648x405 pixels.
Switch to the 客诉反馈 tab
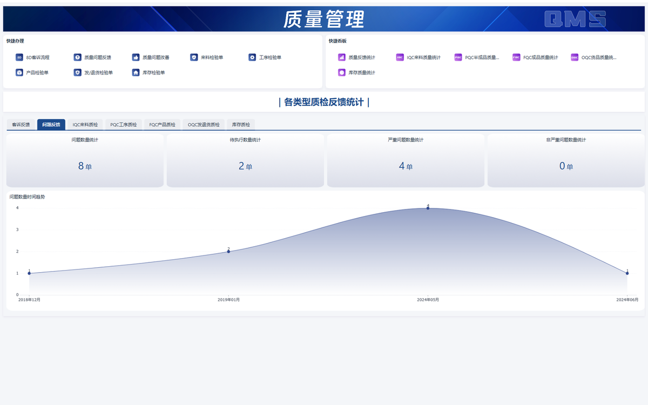coord(21,125)
